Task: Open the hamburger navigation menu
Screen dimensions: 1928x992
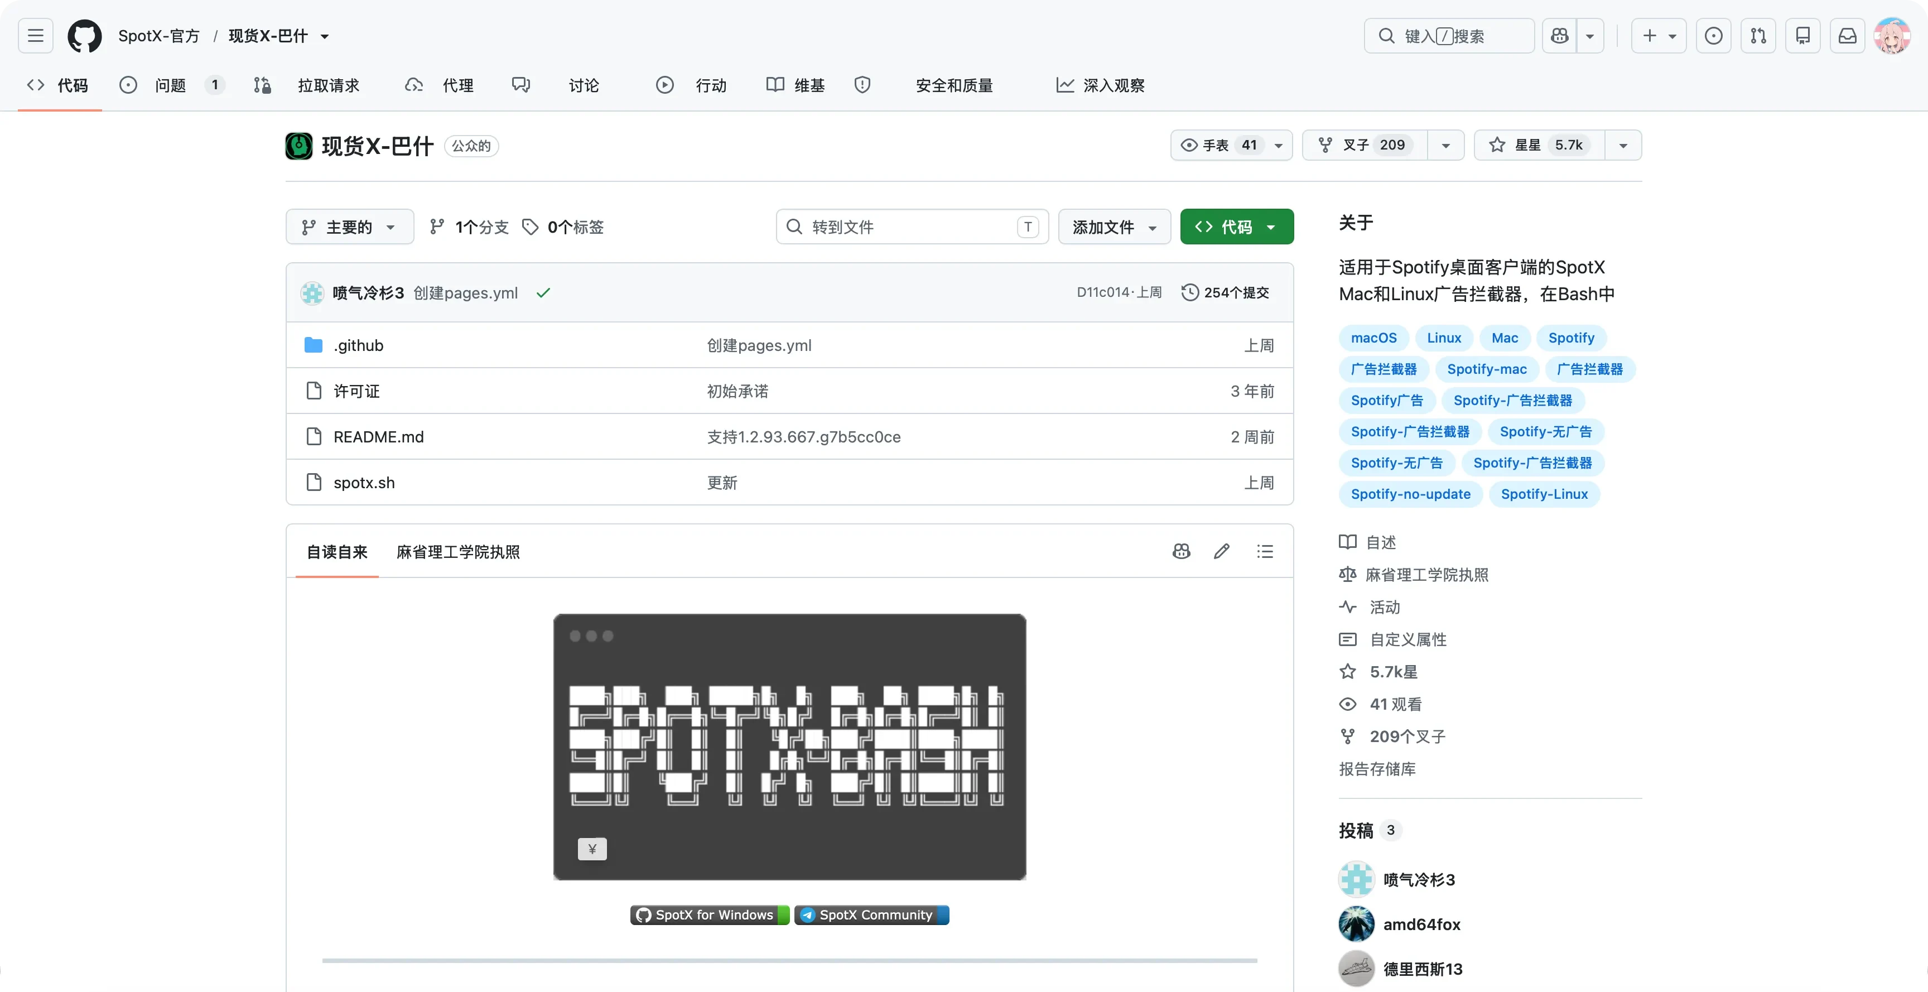Action: [x=35, y=36]
